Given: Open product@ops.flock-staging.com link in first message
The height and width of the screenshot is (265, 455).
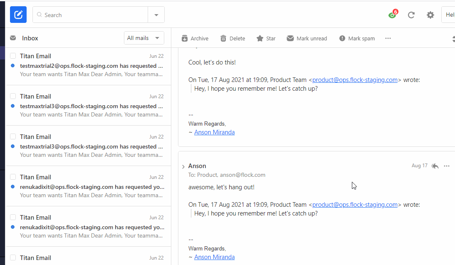Looking at the screenshot, I should point(355,80).
